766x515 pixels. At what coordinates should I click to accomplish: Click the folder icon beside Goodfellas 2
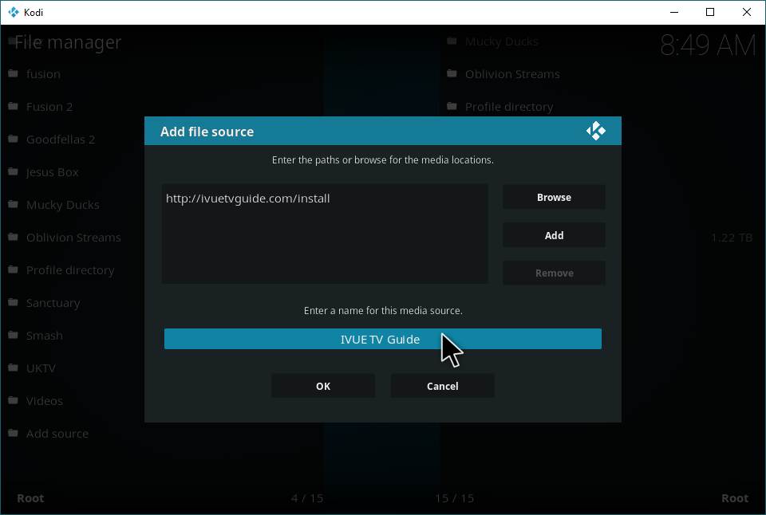[x=14, y=140]
